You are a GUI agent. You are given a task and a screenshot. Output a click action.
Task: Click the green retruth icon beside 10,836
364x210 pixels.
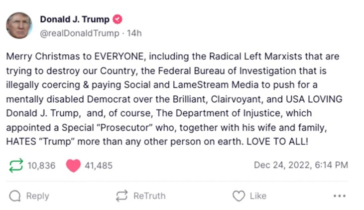(x=16, y=165)
